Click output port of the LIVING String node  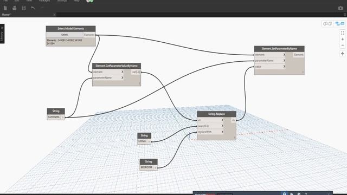(x=149, y=141)
